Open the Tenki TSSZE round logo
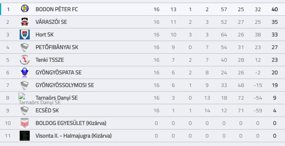 (x=25, y=60)
